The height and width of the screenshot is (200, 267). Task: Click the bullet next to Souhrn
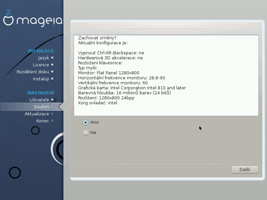(x=52, y=107)
